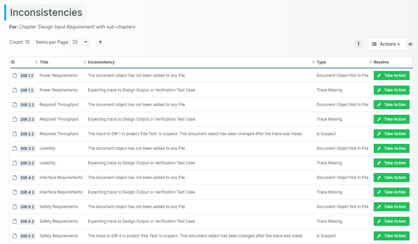418x244 pixels.
Task: Sort table by the ID column
Action: (13, 62)
